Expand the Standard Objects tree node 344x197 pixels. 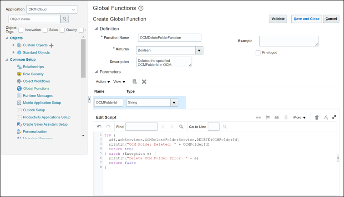pos(13,52)
